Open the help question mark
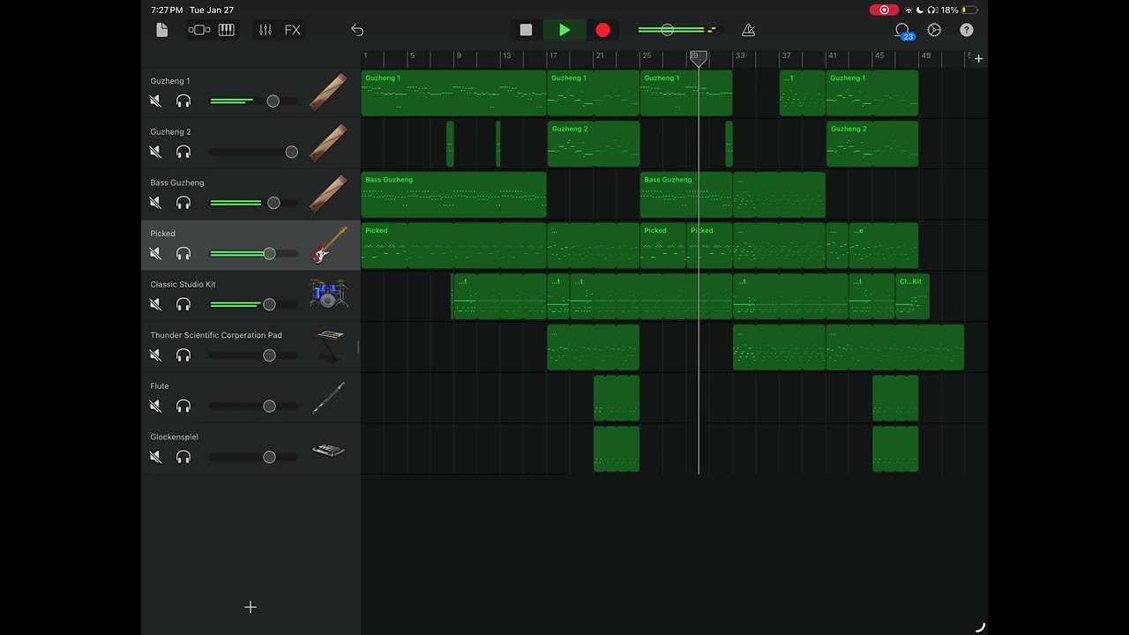This screenshot has height=635, width=1129. point(967,30)
